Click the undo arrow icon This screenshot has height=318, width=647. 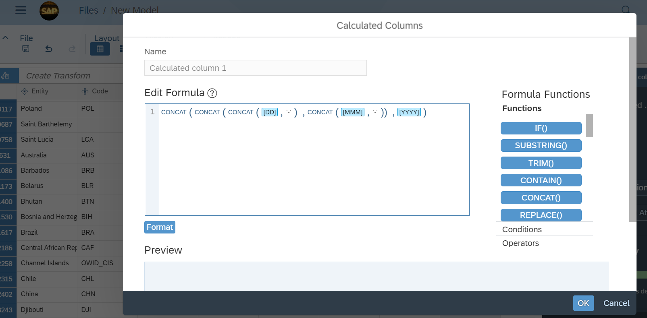tap(49, 49)
